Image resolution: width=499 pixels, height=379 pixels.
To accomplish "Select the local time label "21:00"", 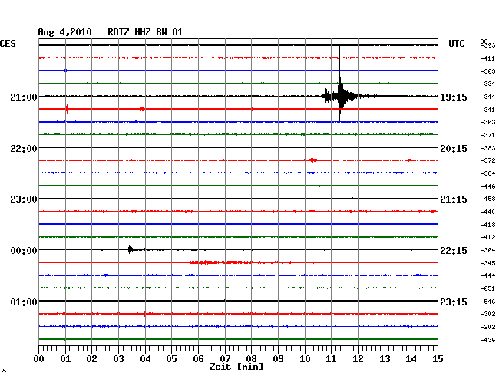I will click(x=24, y=97).
